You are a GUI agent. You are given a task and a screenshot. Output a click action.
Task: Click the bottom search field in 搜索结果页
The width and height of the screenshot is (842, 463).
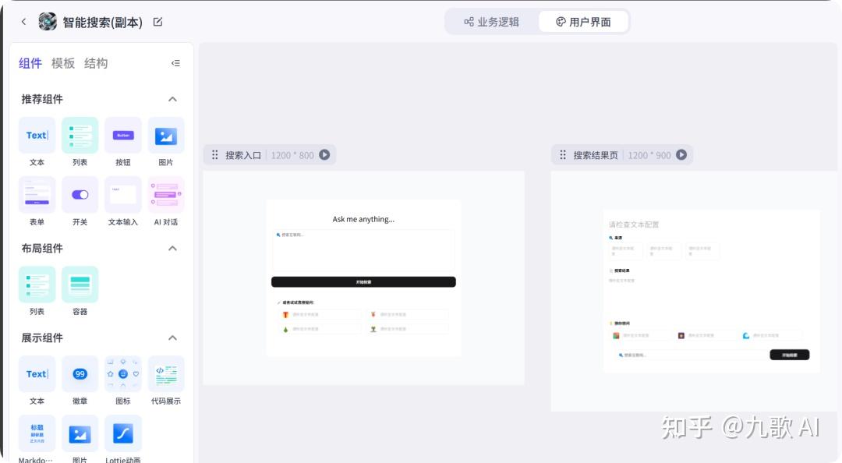click(692, 355)
